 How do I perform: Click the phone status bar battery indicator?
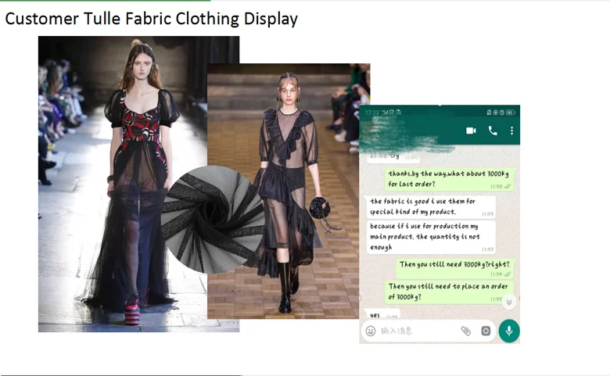511,113
